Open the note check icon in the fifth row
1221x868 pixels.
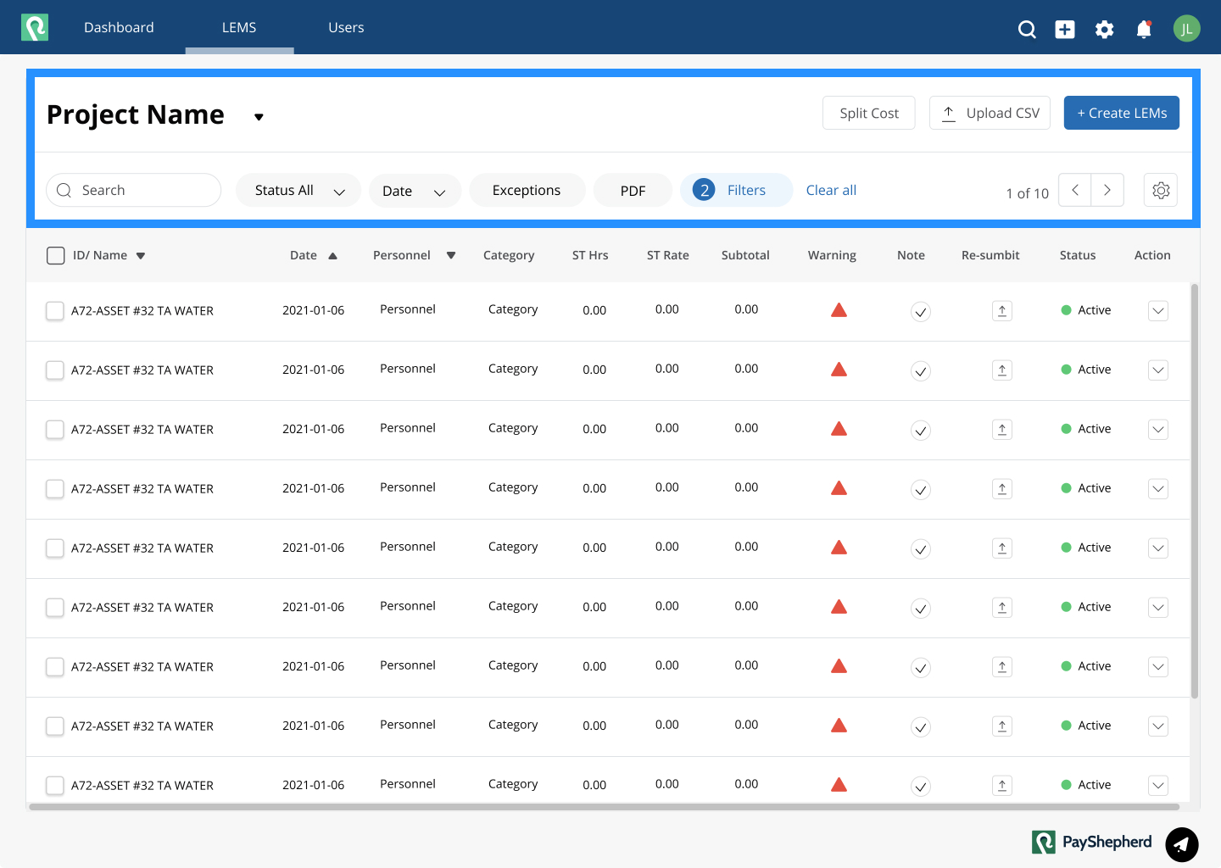coord(921,549)
